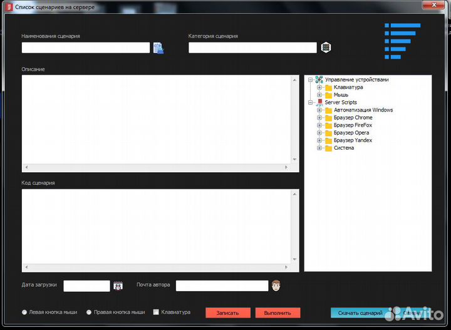
Task: Click the blue bars logo
Action: pyautogui.click(x=402, y=41)
